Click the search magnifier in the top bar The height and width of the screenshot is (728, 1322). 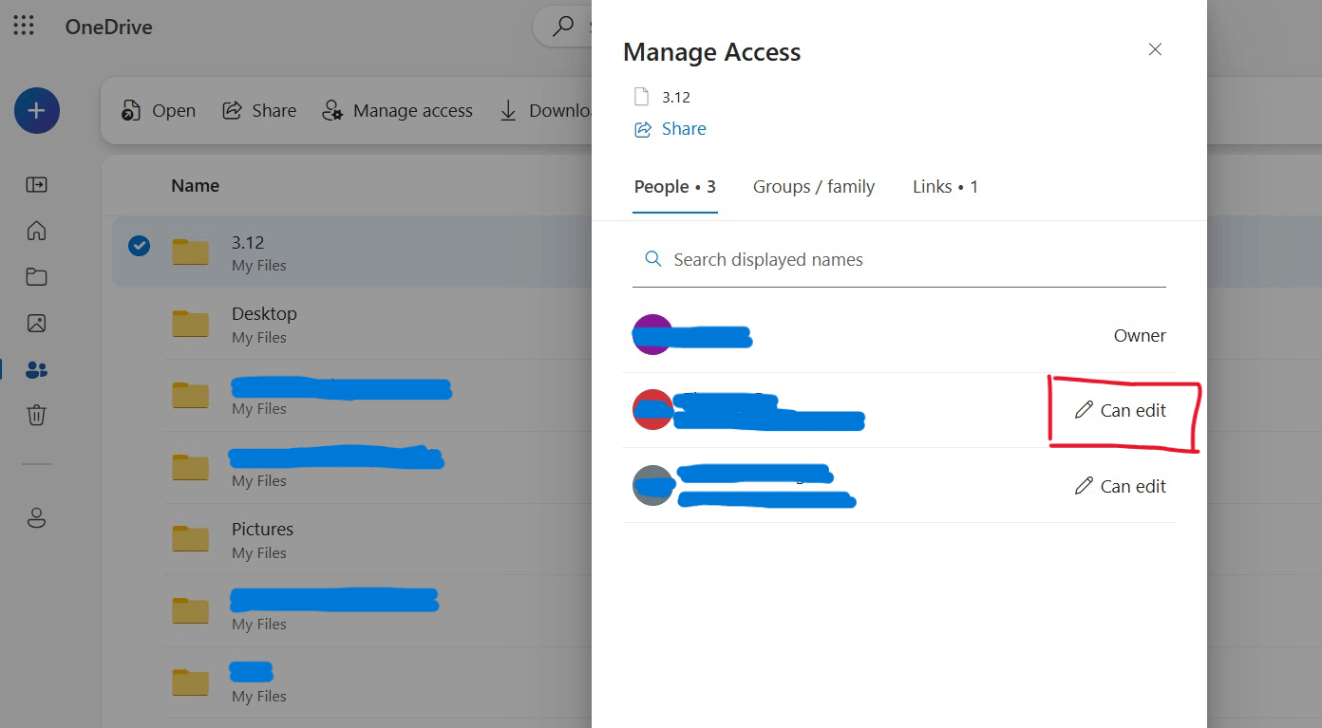(x=561, y=26)
